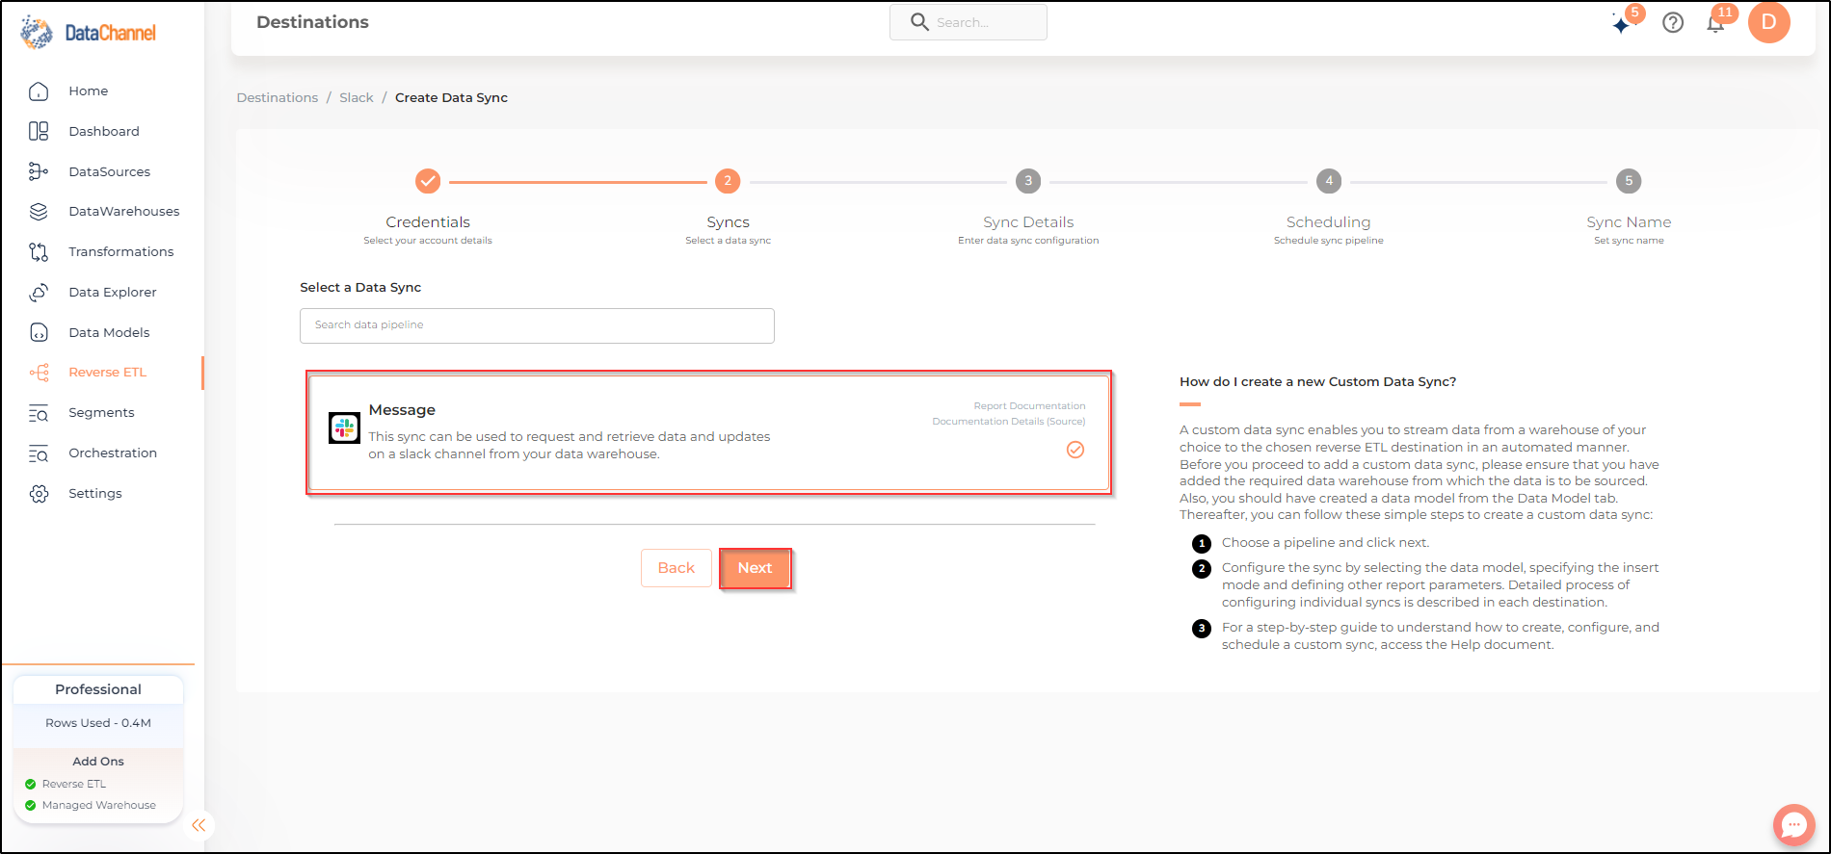Image resolution: width=1831 pixels, height=854 pixels.
Task: Click the Destinations page title
Action: point(312,22)
